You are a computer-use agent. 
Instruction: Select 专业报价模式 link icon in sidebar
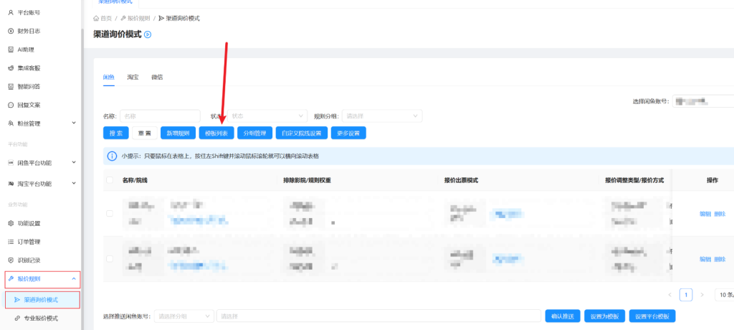click(x=17, y=319)
